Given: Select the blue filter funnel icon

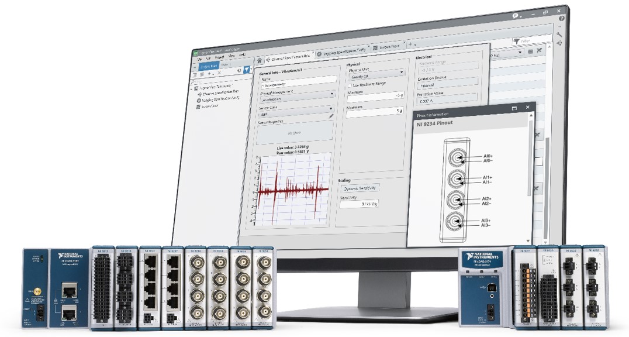Looking at the screenshot, I should tap(246, 70).
